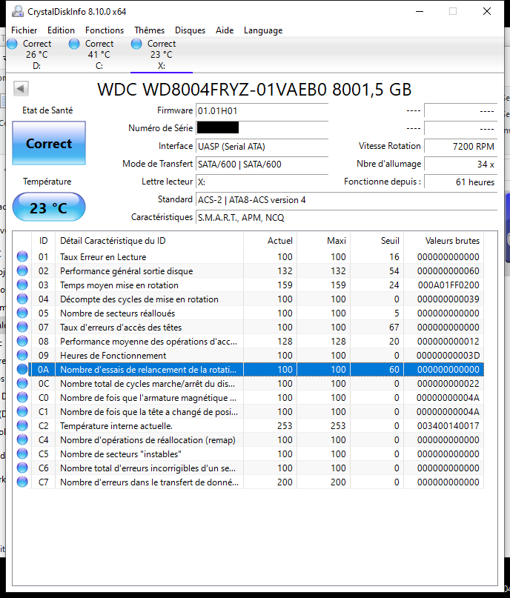This screenshot has height=598, width=510.
Task: Open the Edition menu
Action: point(61,30)
